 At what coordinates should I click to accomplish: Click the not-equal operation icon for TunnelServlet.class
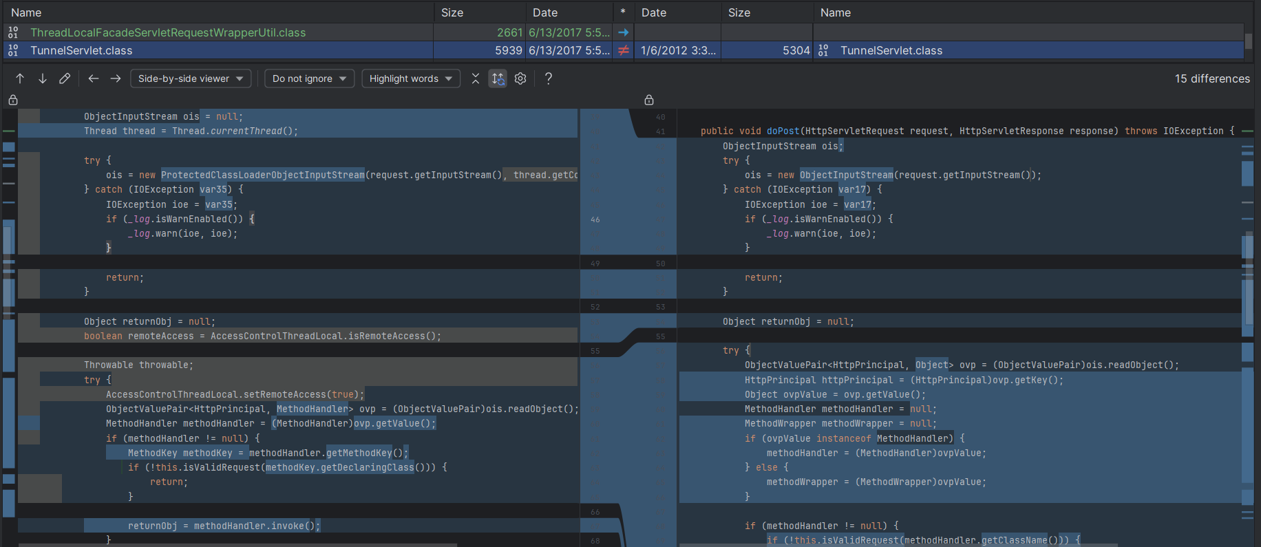coord(623,50)
